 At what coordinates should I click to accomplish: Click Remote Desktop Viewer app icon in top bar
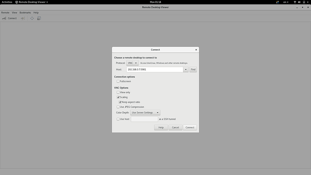coord(17,2)
